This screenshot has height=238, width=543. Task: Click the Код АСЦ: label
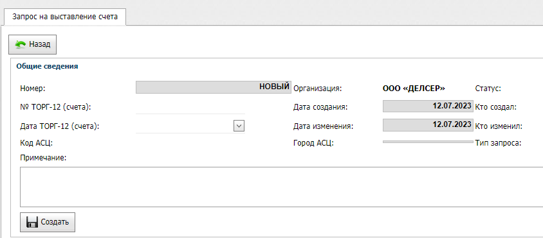click(37, 142)
